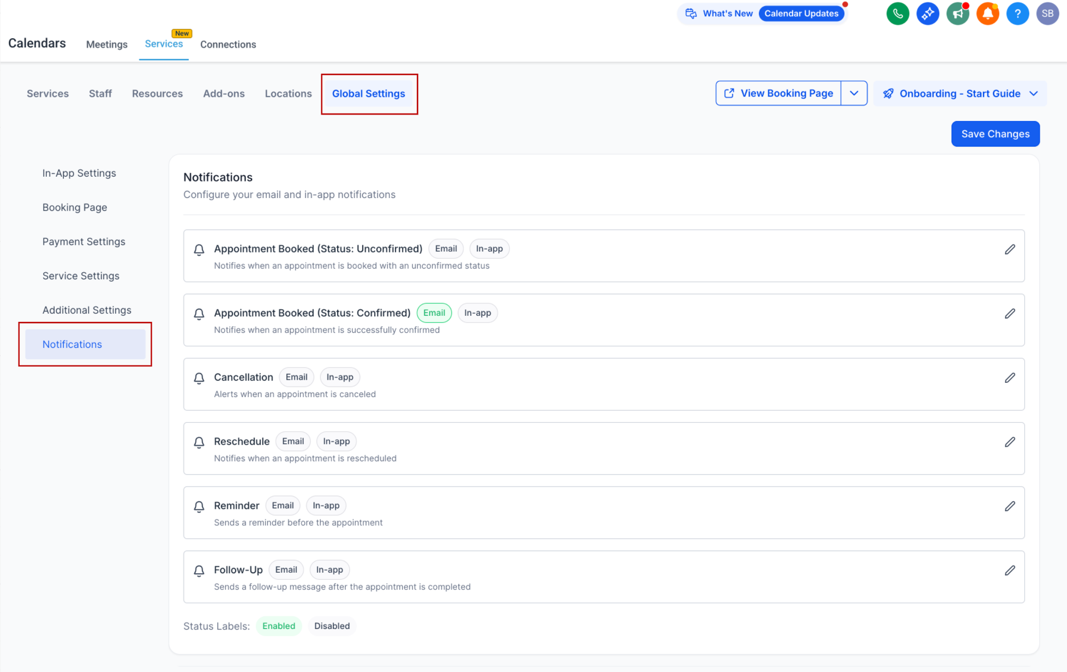Expand the Onboarding - Start Guide dropdown
1067x672 pixels.
[1033, 94]
